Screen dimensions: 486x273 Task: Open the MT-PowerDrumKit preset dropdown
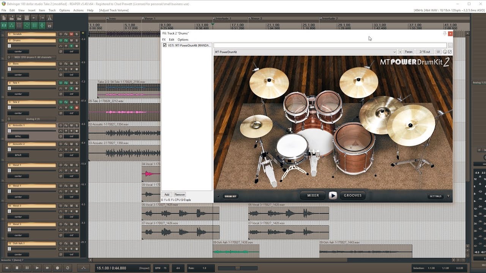tap(305, 52)
